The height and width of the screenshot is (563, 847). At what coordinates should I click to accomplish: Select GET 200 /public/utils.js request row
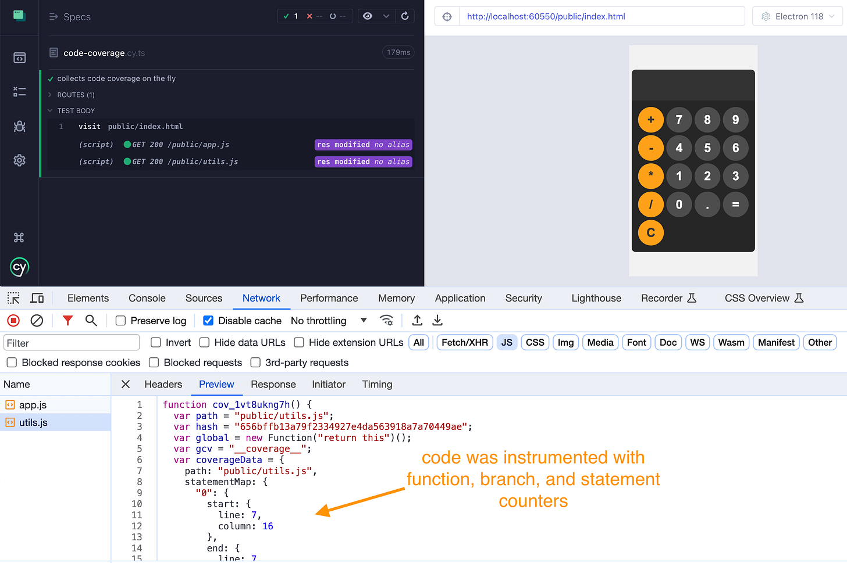pyautogui.click(x=232, y=162)
